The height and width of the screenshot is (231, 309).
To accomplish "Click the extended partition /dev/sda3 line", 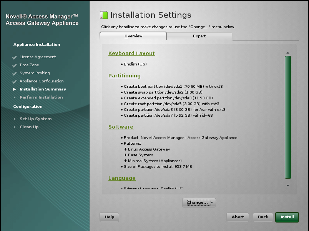I will [x=168, y=98].
